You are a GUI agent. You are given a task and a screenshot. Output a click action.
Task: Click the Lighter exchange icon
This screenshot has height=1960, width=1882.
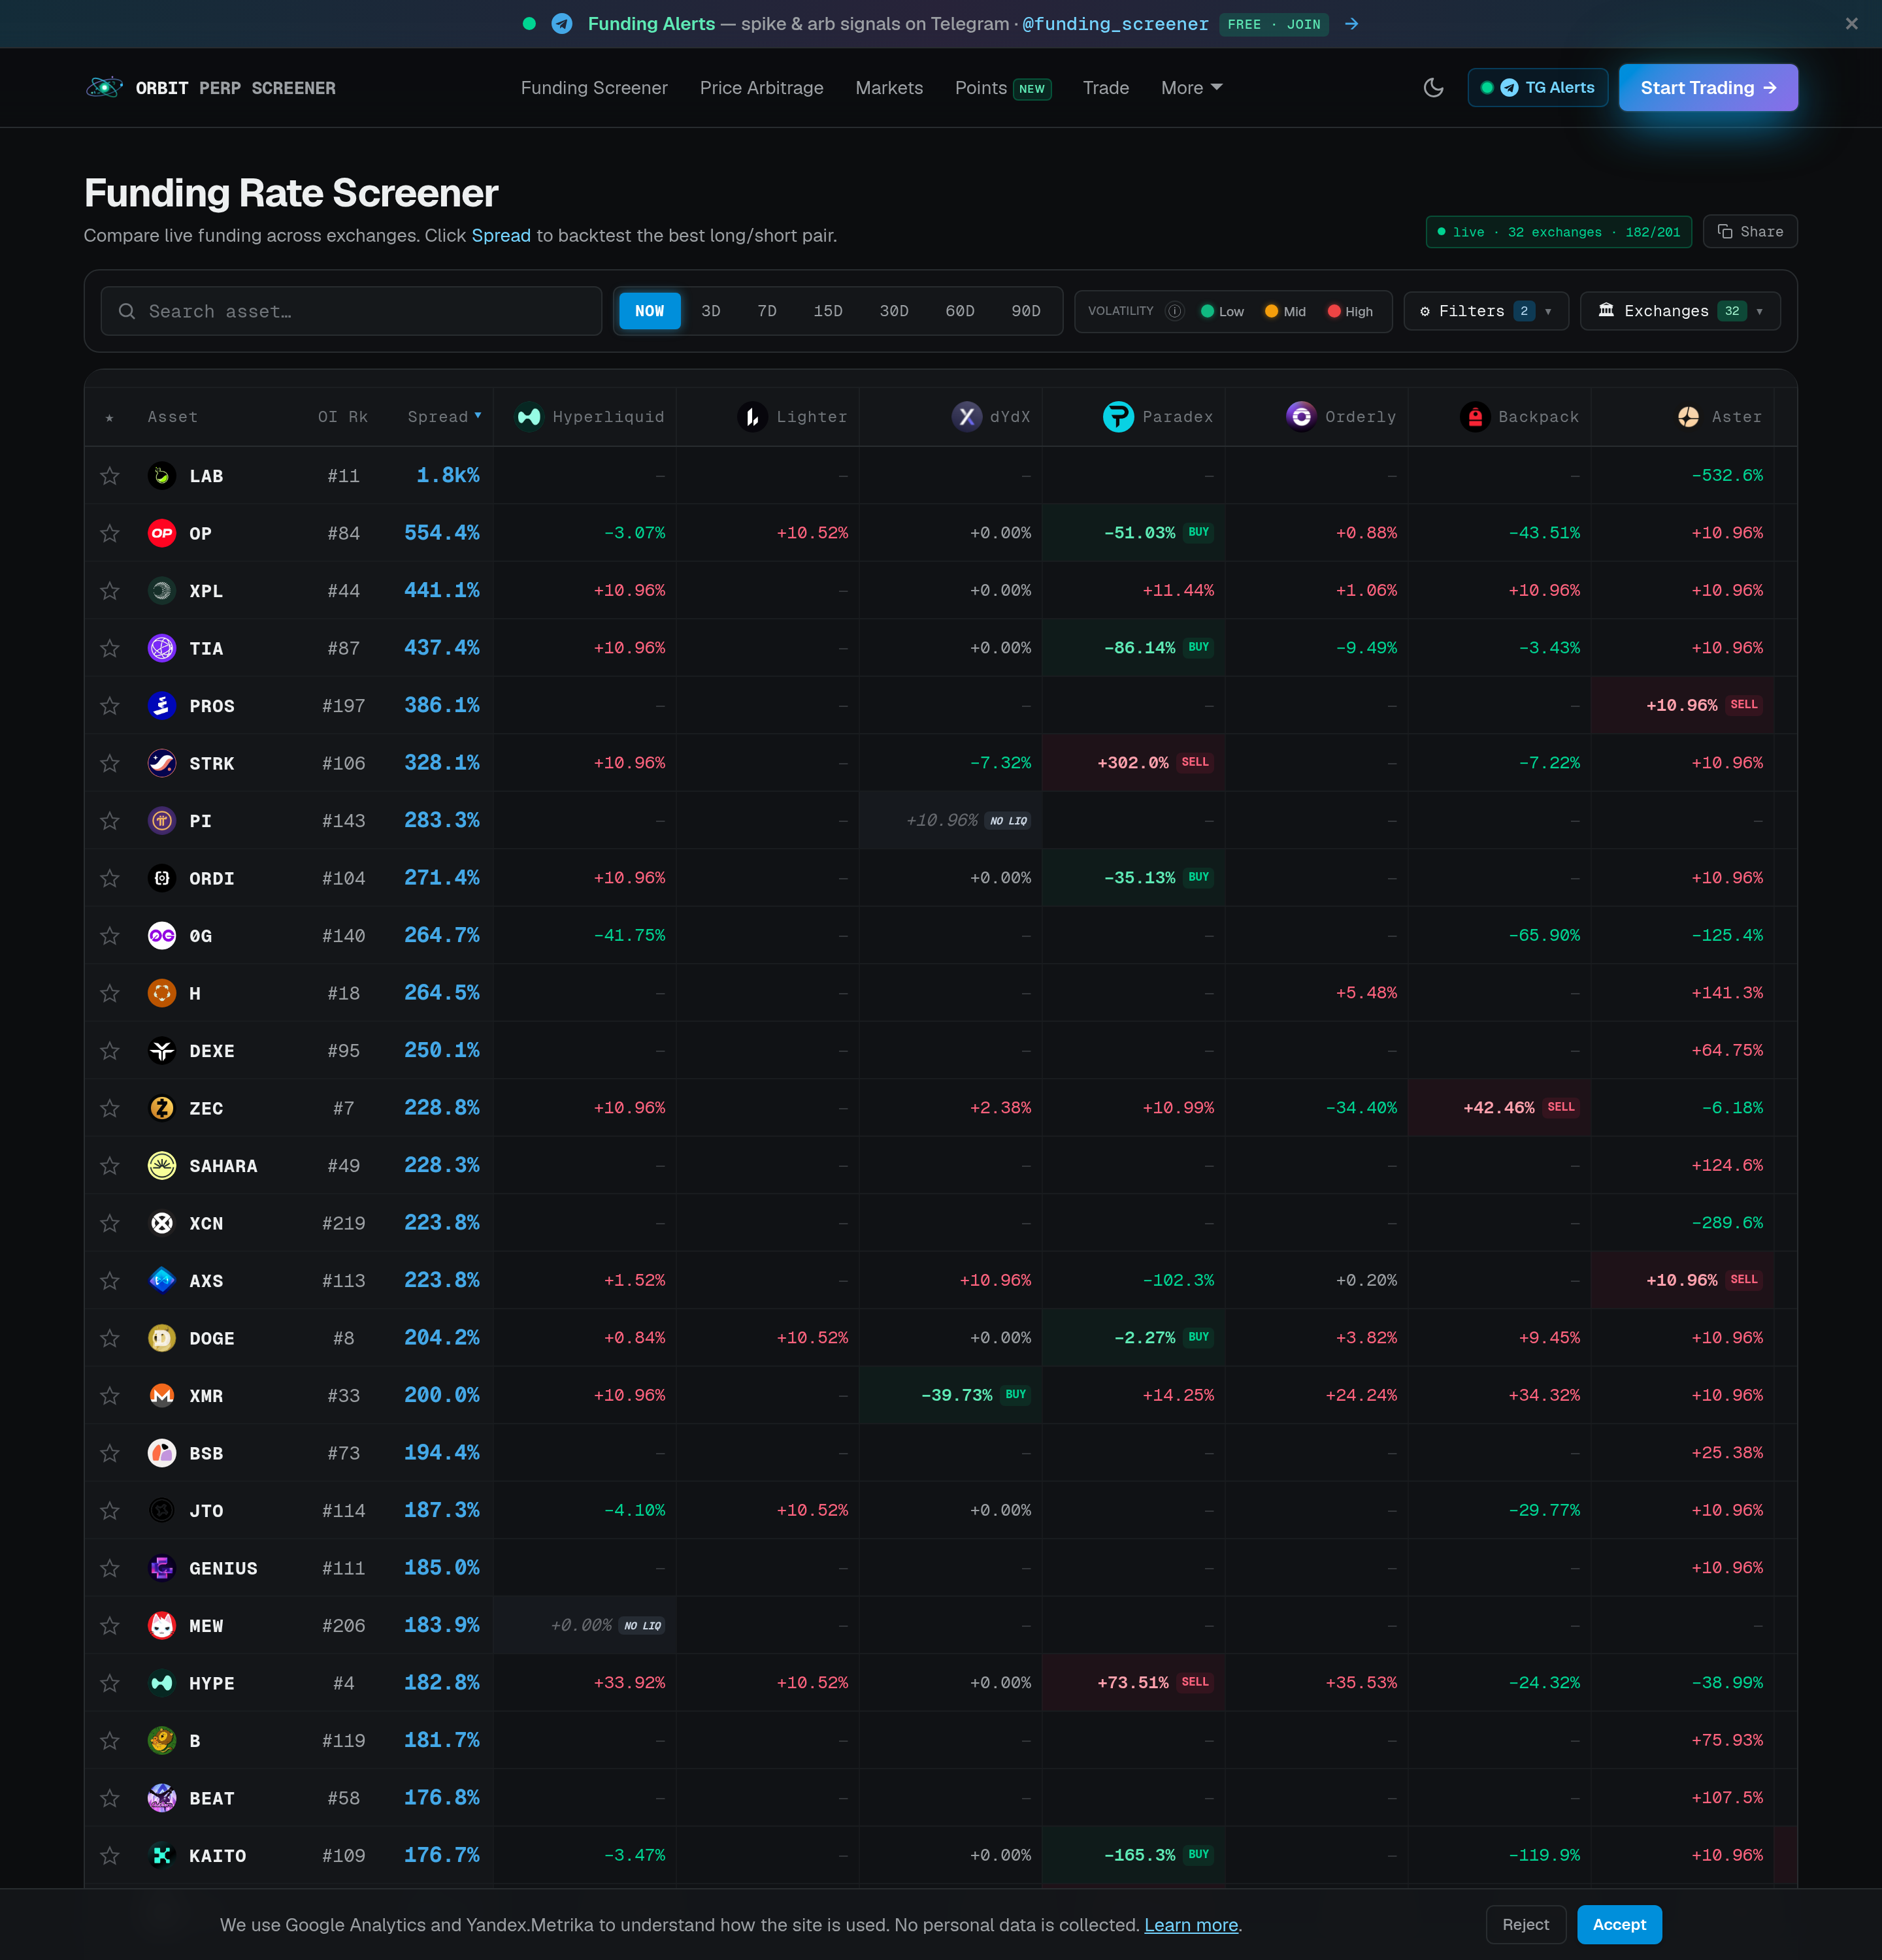tap(752, 417)
